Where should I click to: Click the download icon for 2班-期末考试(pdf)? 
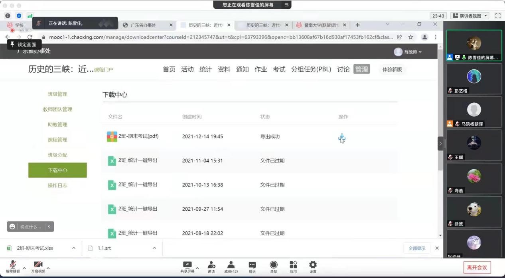[341, 137]
